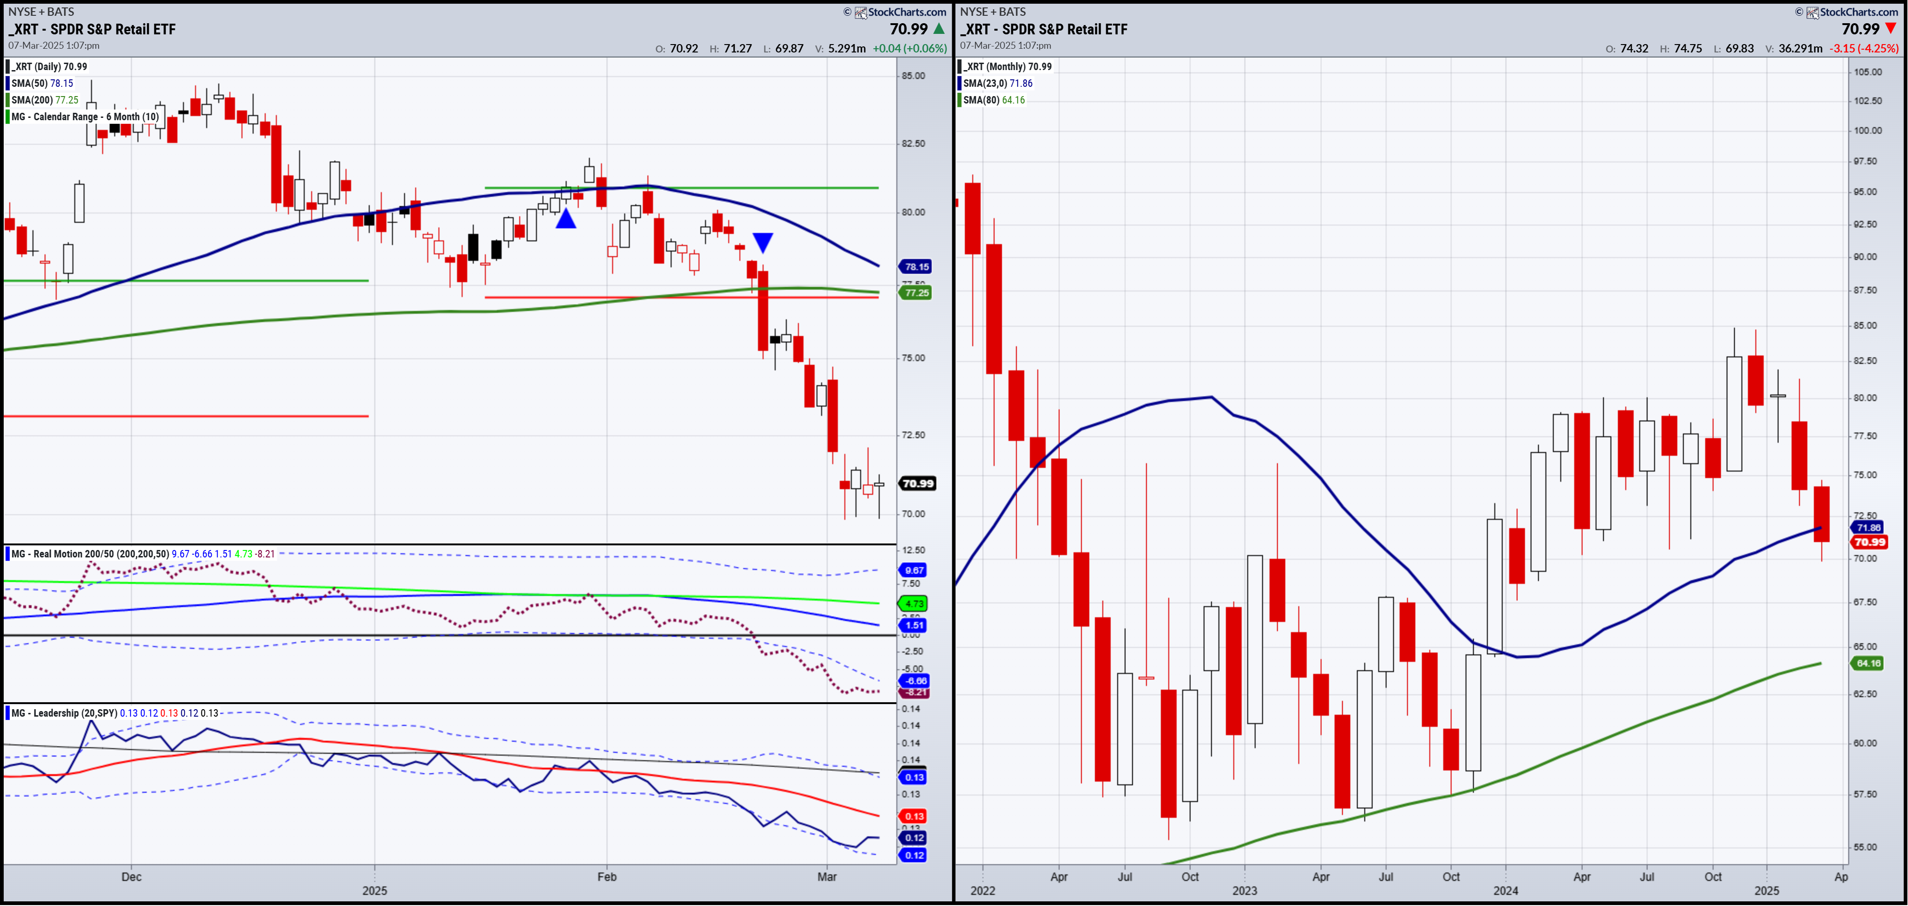
Task: Click the -6.66 Real Motion value tag
Action: click(x=915, y=681)
